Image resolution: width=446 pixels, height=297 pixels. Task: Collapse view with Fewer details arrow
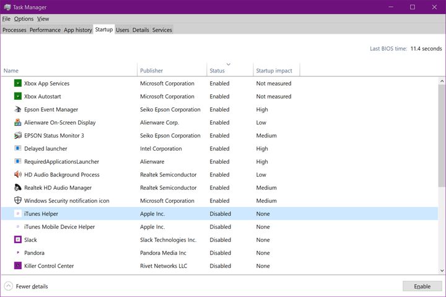coord(9,286)
